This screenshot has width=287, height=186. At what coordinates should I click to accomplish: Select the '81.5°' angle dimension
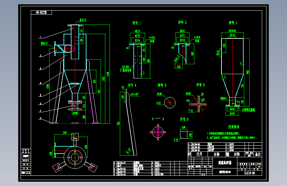(x=128, y=151)
